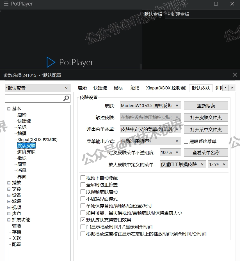This screenshot has height=261, width=240.
Task: Check 单独保存音频/视频界面位置/尺寸
Action: [83, 206]
